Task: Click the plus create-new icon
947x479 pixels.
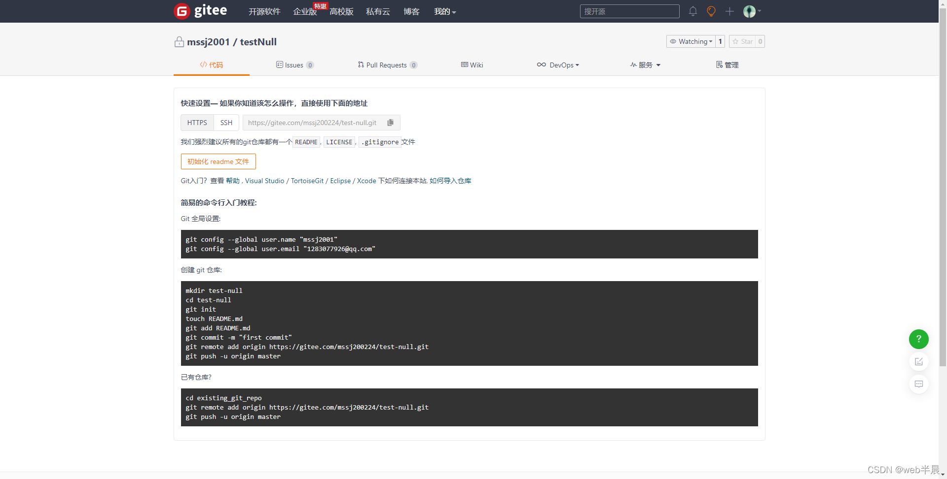Action: point(729,11)
